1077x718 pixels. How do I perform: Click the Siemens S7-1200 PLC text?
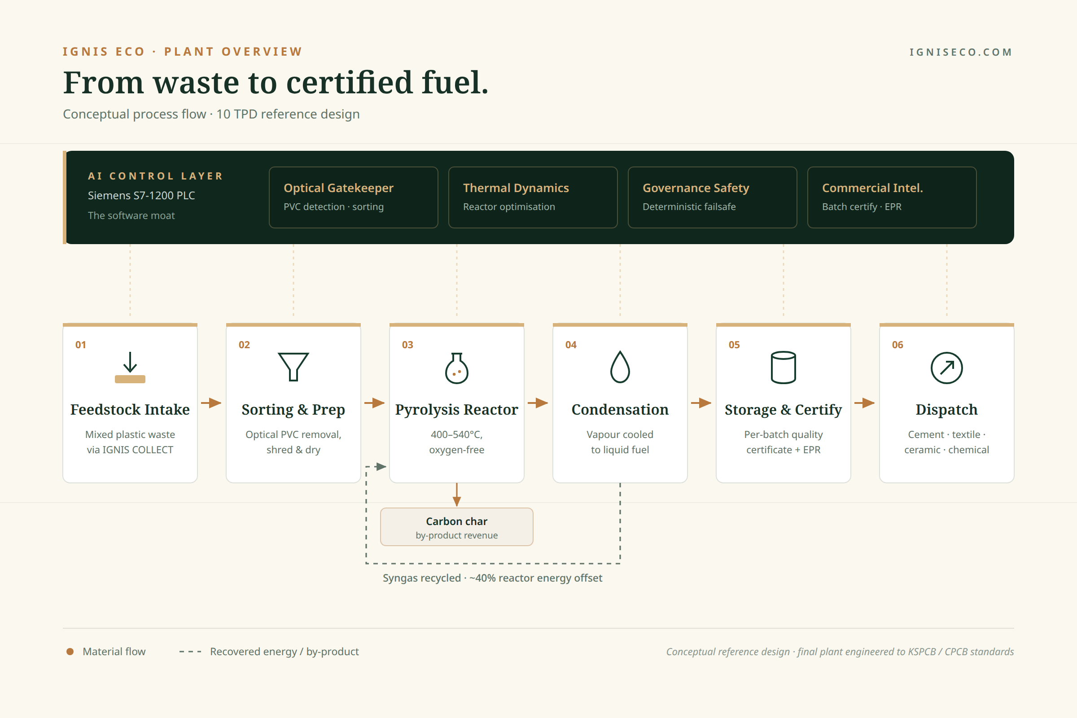141,196
